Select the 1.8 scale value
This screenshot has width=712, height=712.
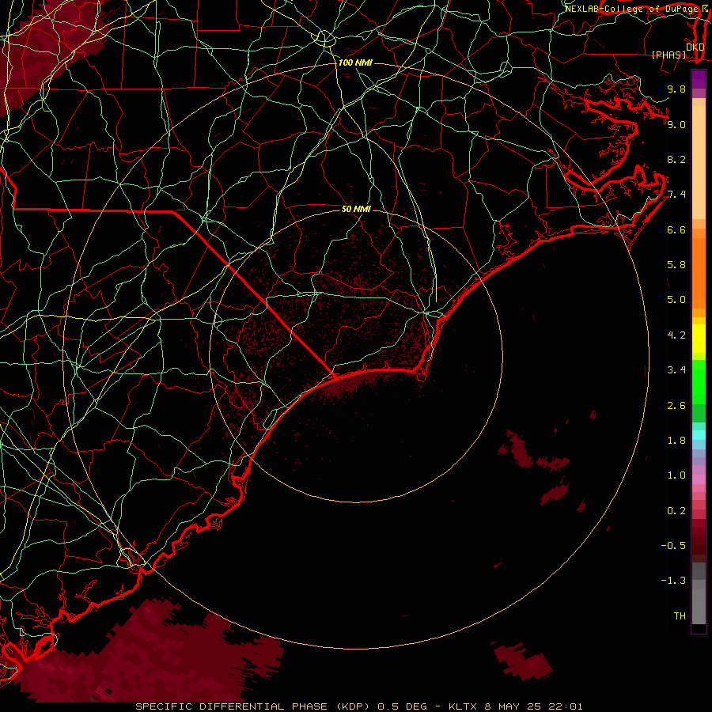point(676,441)
